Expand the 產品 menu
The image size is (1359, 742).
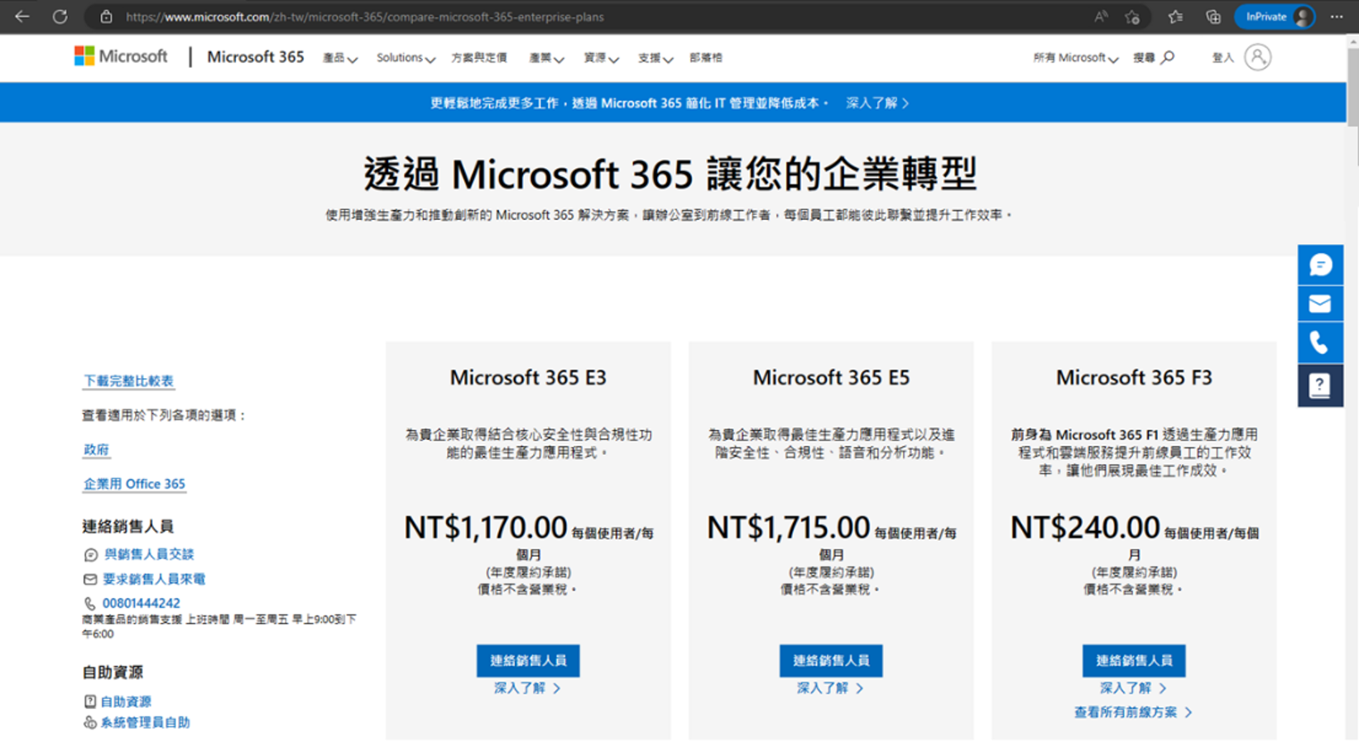(339, 58)
